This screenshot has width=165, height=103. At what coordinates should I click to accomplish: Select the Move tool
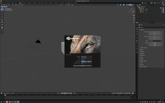coord(2,15)
